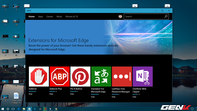
Task: Click the Extensions for Microsoft Edge heading
Action: click(58, 40)
